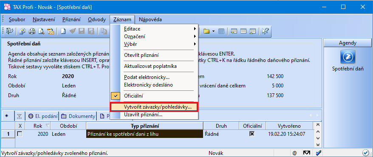Click the list icon with down arrow
This screenshot has height=157, width=373.
pos(234,31)
